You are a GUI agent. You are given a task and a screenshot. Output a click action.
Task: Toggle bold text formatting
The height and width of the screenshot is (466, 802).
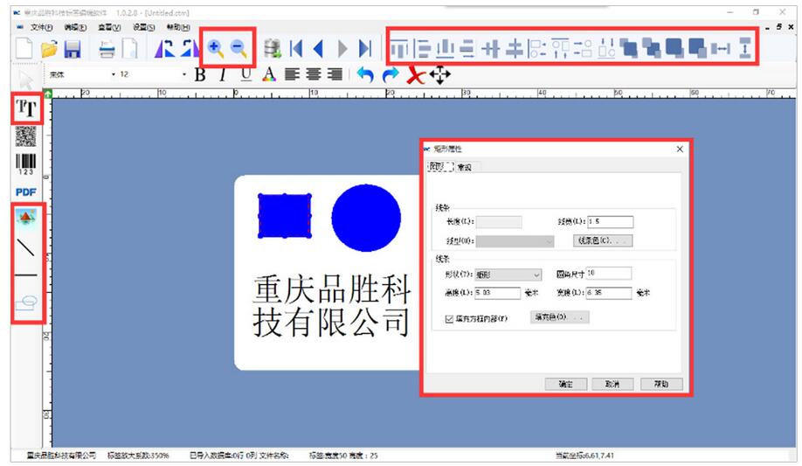(x=200, y=75)
